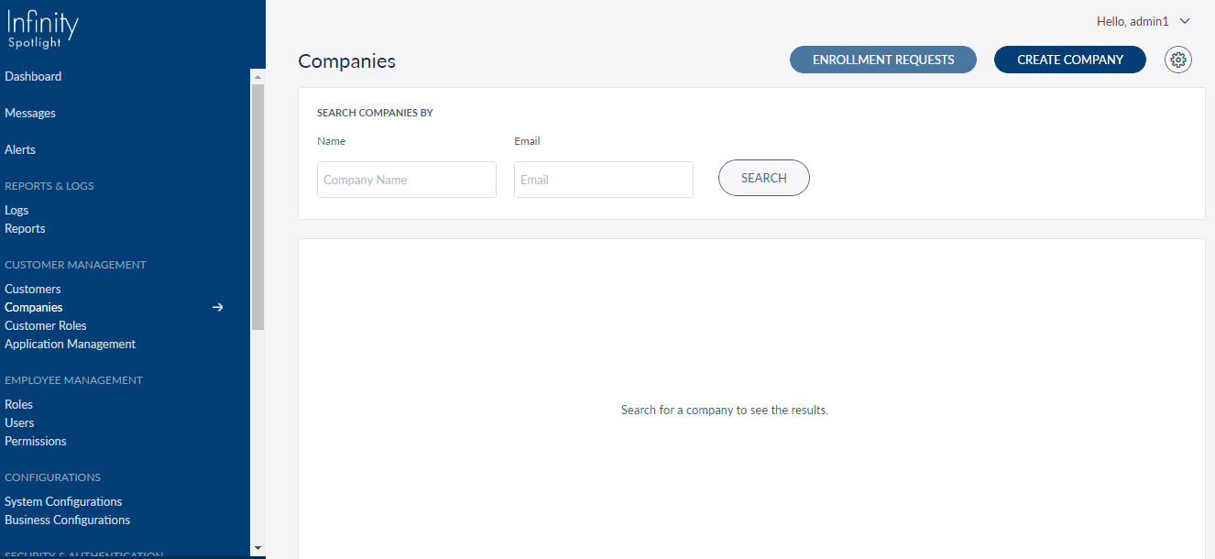Open the settings gear icon
The image size is (1215, 559).
point(1178,60)
